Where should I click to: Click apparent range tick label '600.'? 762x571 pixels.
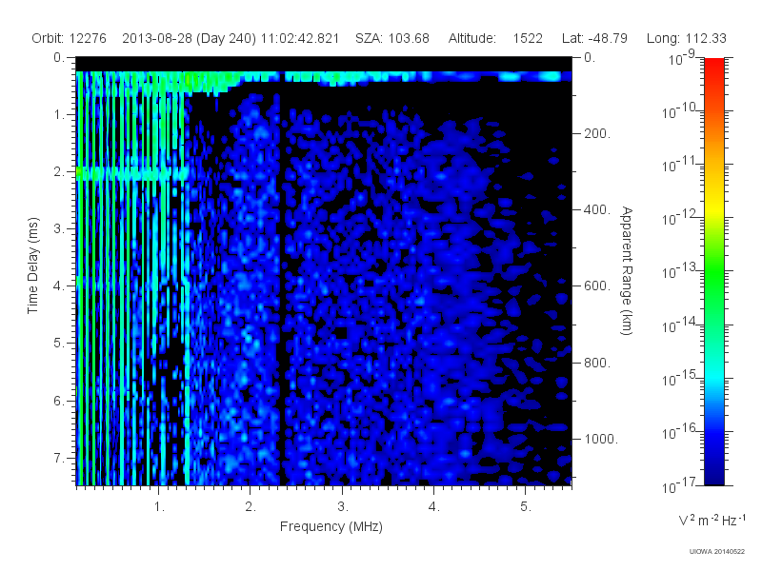click(597, 286)
